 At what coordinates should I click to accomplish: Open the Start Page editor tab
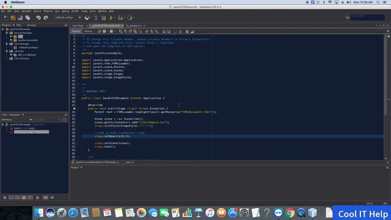78,26
